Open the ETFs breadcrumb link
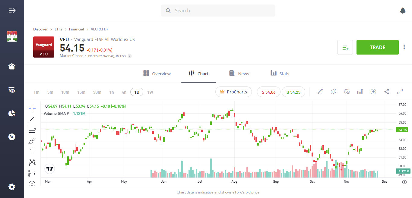412x198 pixels. point(58,29)
